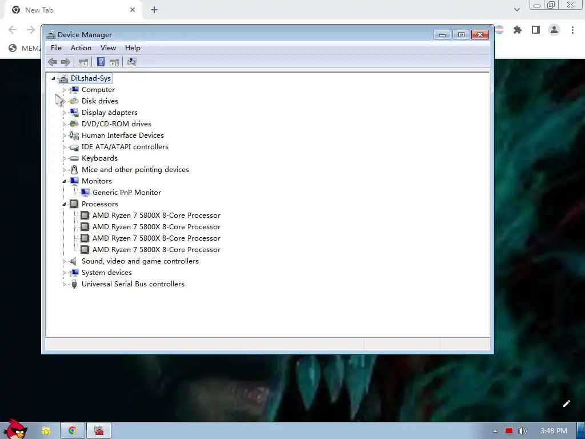Click the DiLshad-Sys computer root icon
This screenshot has width=585, height=439.
click(x=63, y=78)
